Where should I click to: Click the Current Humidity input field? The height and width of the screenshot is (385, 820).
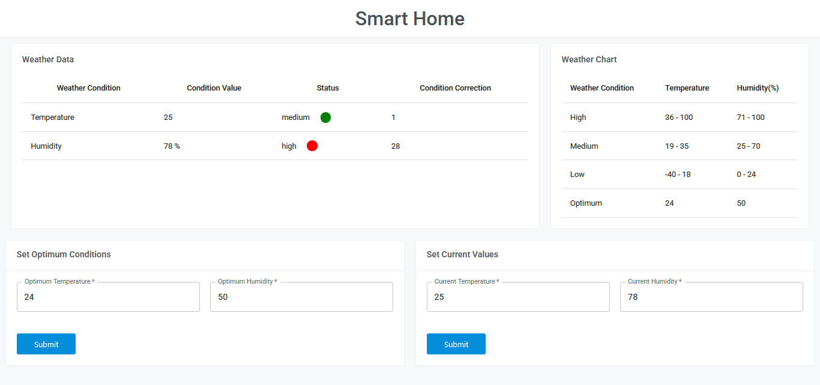click(x=711, y=297)
